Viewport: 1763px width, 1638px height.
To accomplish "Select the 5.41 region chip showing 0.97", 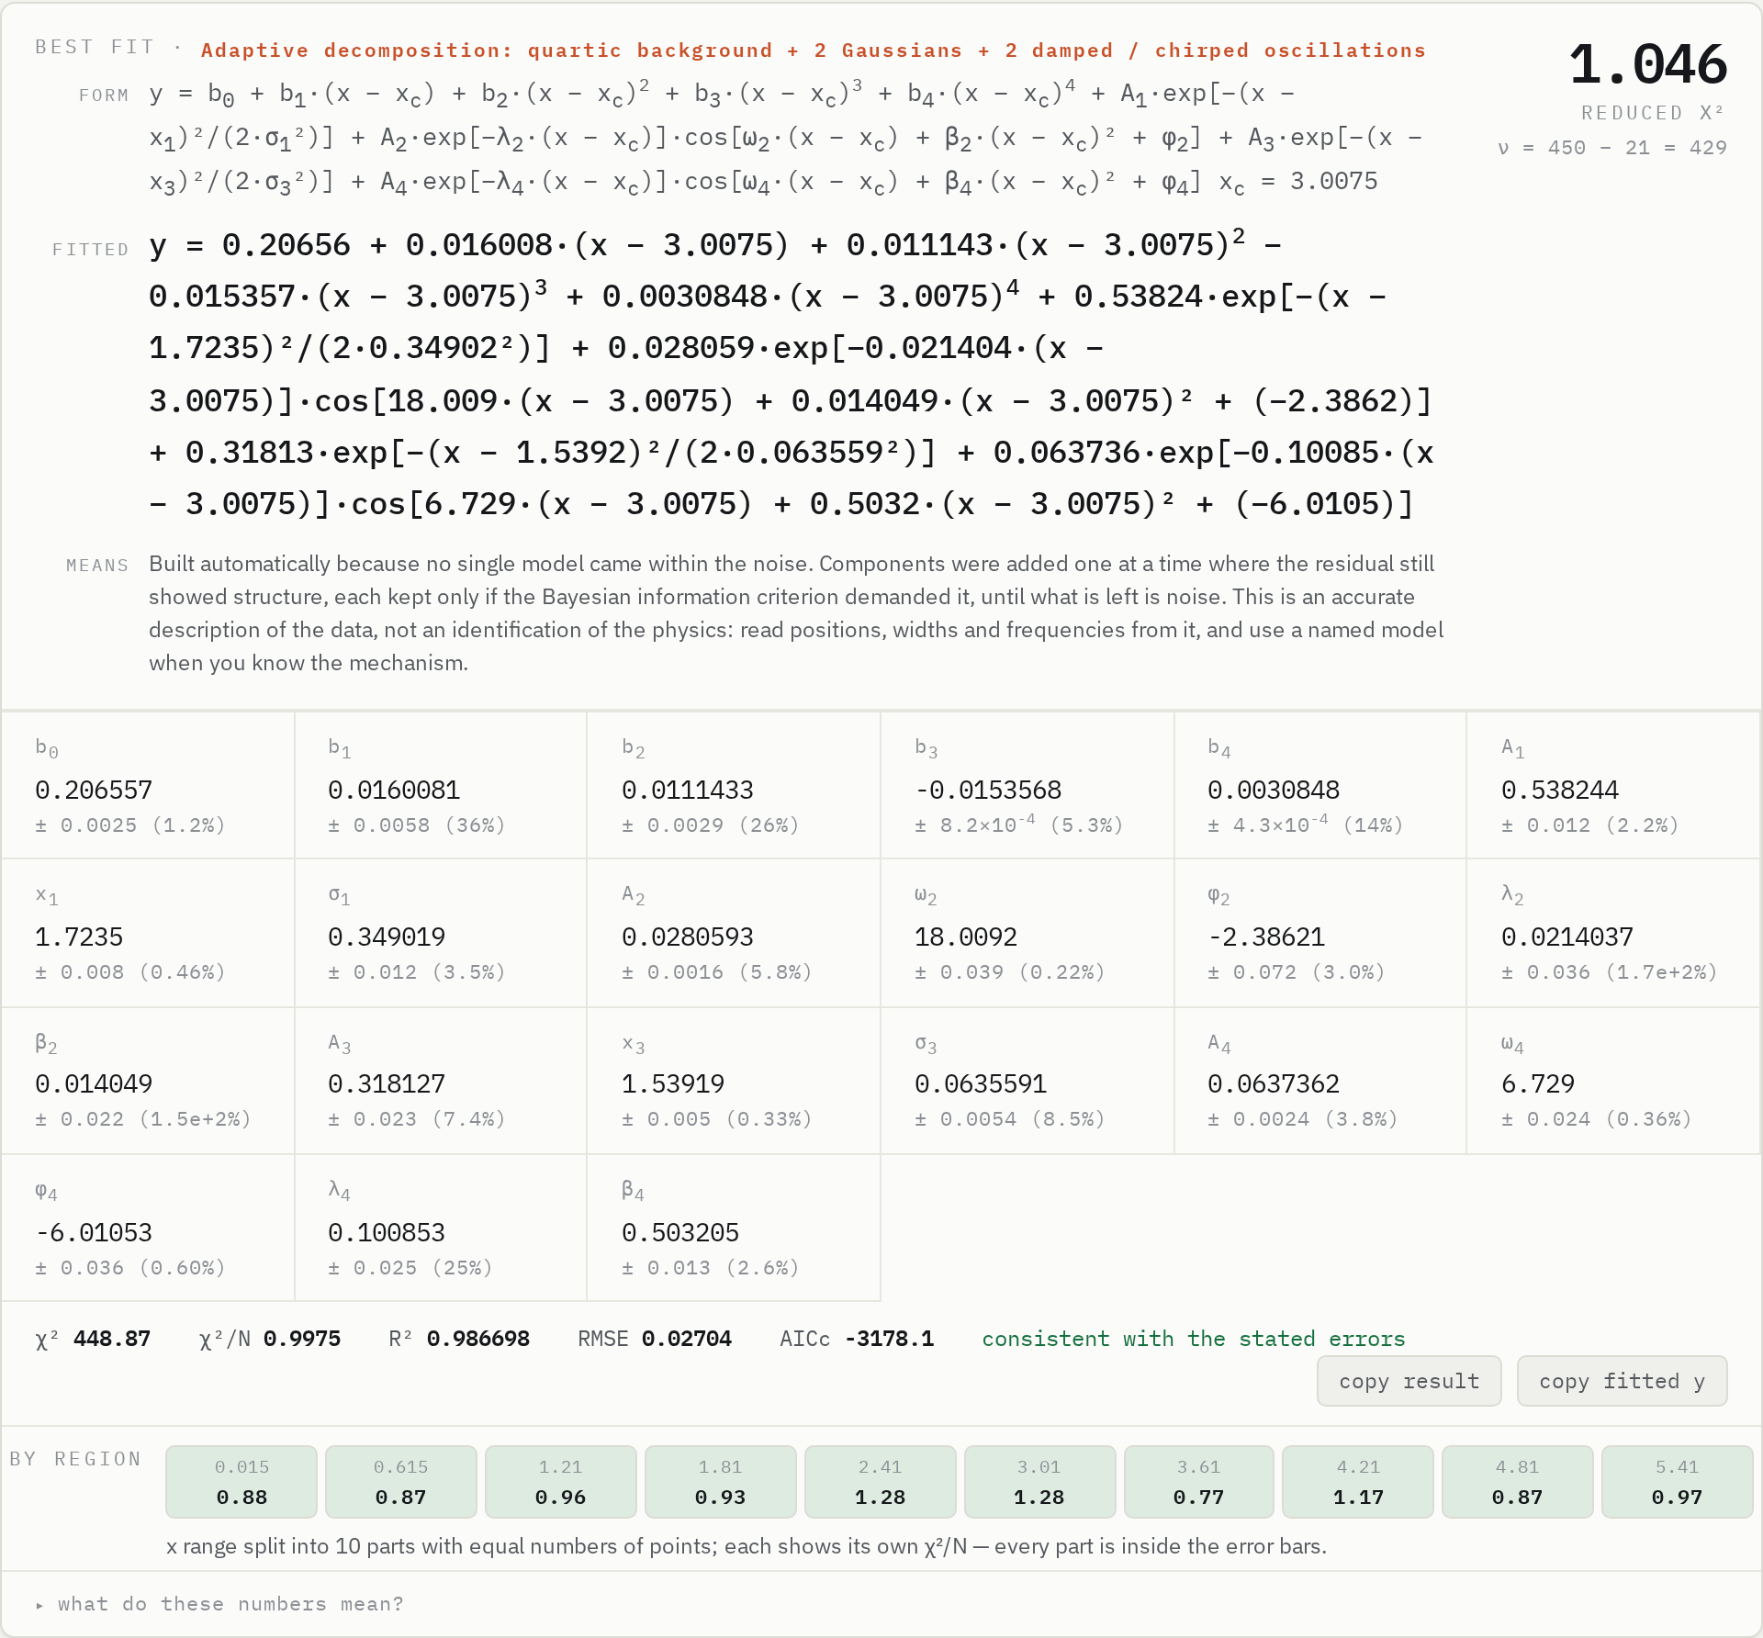I will tap(1678, 1482).
